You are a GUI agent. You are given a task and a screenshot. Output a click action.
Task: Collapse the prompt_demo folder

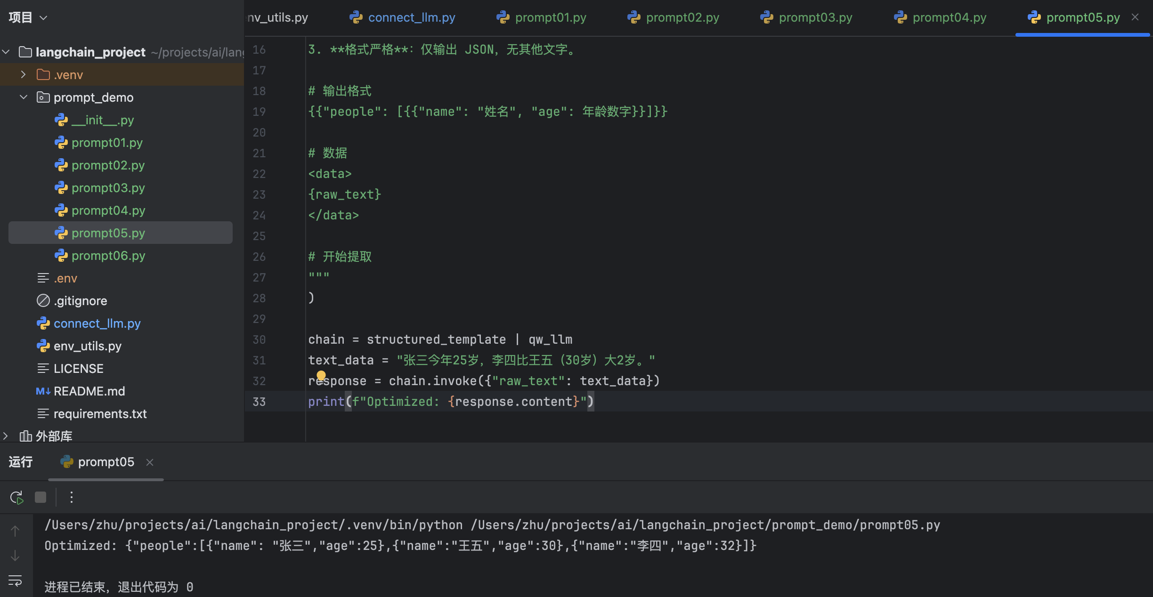(x=23, y=97)
